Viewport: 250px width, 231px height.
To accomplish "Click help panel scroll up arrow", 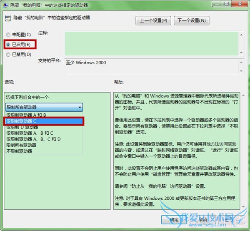I will tap(243, 95).
